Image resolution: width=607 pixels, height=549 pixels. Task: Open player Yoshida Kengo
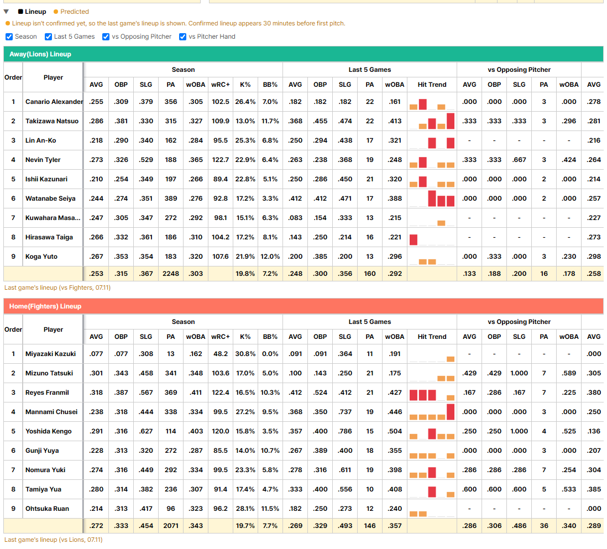[x=49, y=431]
